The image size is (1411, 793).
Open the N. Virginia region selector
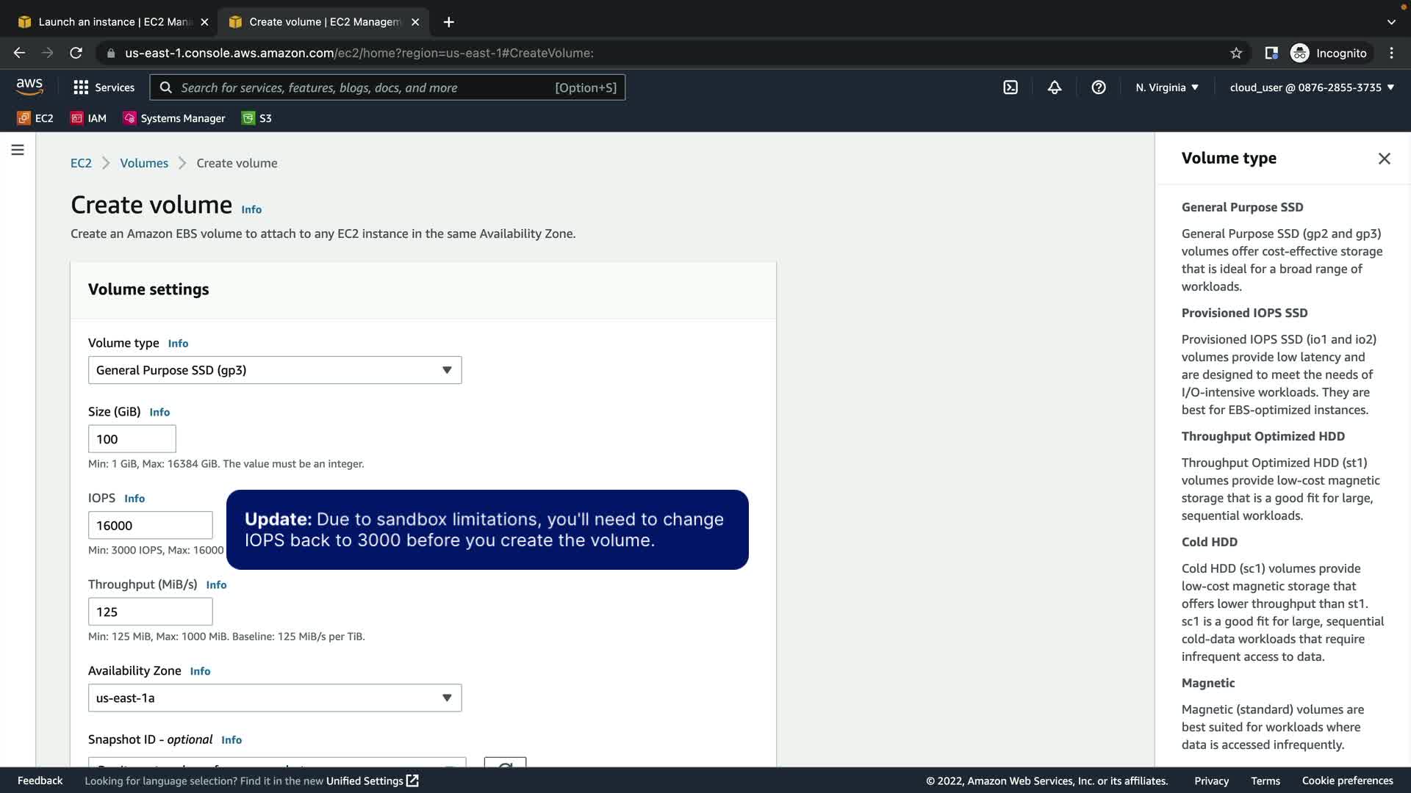tap(1166, 87)
